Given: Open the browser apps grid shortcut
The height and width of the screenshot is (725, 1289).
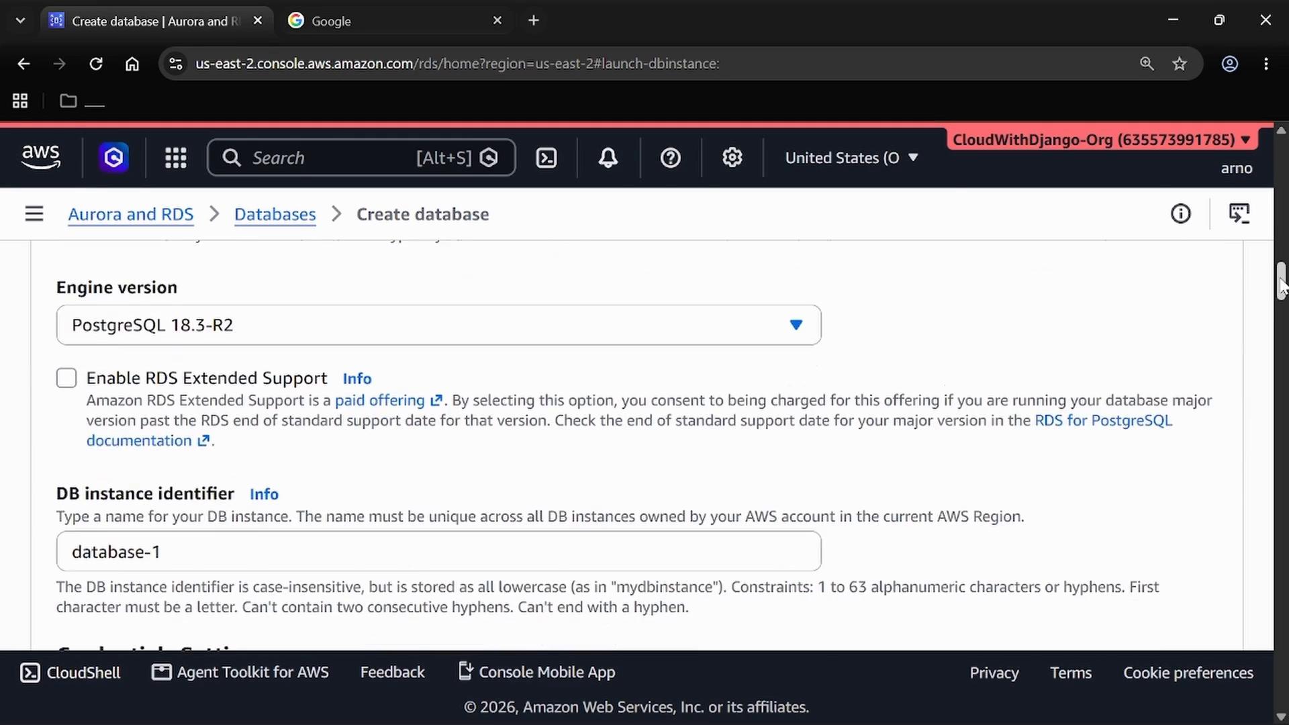Looking at the screenshot, I should click(20, 101).
